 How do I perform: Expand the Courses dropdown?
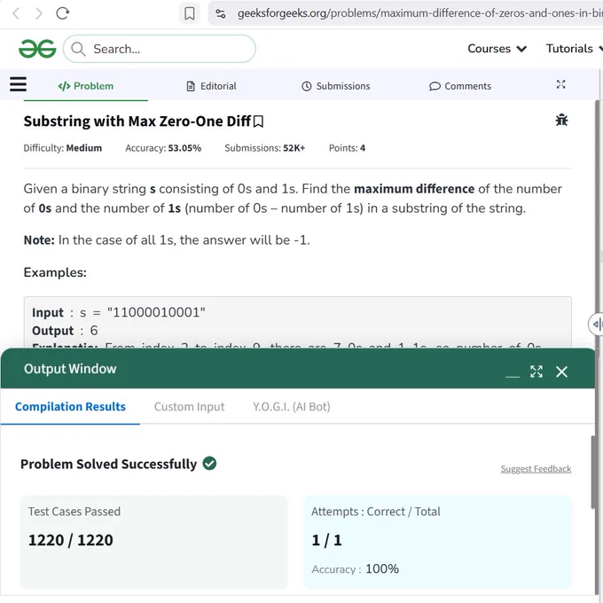coord(497,49)
